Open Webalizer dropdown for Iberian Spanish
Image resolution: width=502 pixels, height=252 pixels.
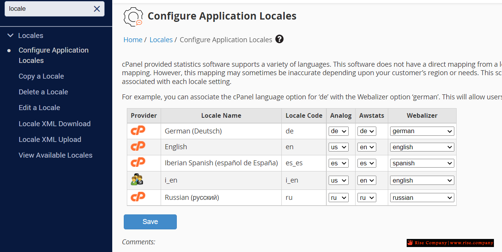coord(422,163)
